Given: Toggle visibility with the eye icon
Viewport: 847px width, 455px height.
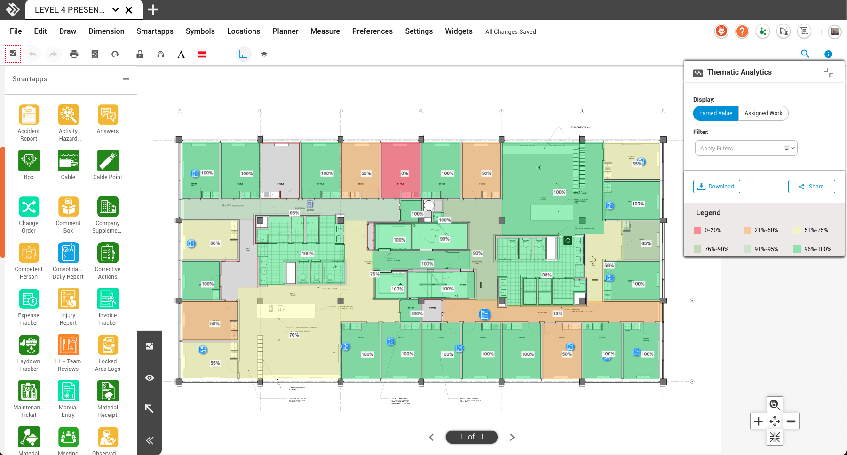Looking at the screenshot, I should 150,378.
